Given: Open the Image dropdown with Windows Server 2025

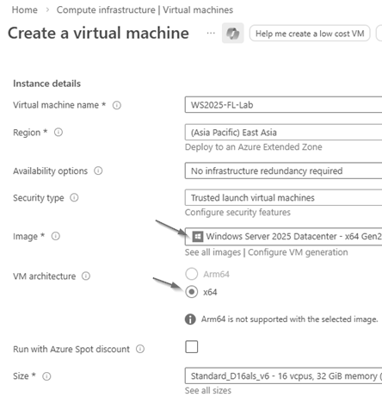Looking at the screenshot, I should (283, 236).
